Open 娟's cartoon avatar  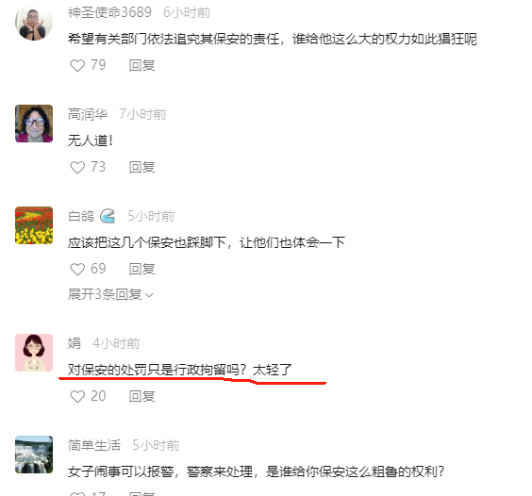tap(34, 353)
